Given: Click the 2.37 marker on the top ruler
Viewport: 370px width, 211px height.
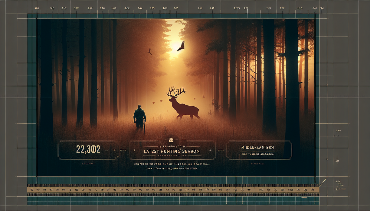Looking at the screenshot, I should point(90,8).
